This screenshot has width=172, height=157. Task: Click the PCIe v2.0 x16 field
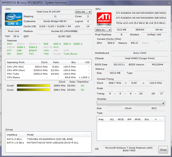(x=141, y=23)
